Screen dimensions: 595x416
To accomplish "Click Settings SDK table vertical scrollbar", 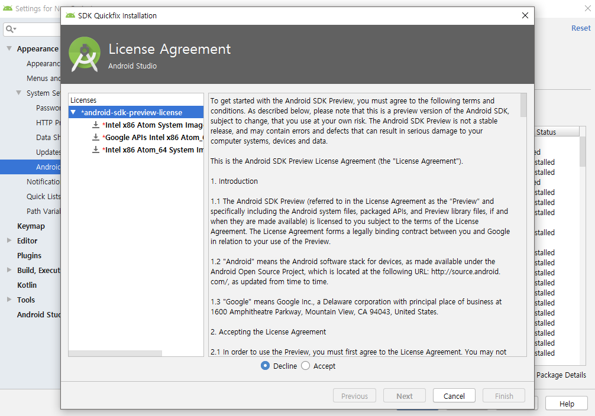I will pyautogui.click(x=583, y=151).
